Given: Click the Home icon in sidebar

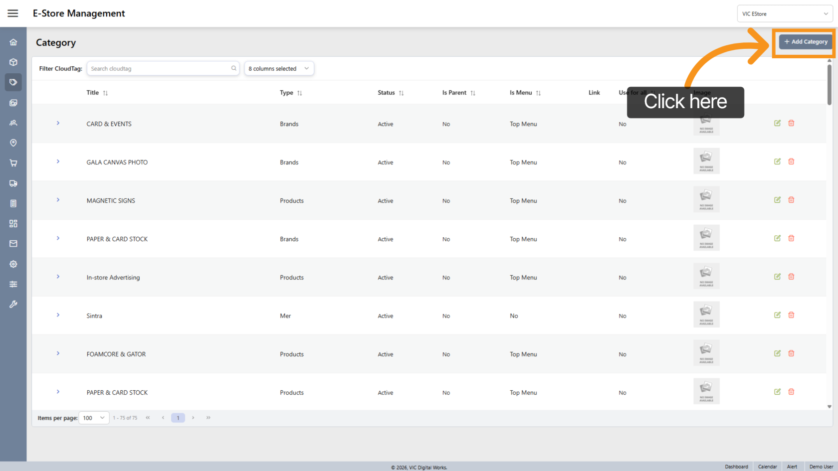Looking at the screenshot, I should coord(13,42).
